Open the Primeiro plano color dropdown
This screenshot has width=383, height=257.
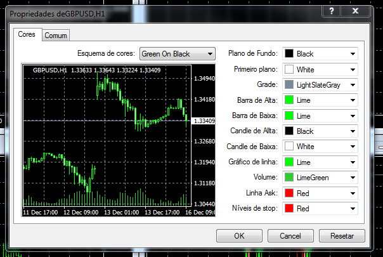tap(320, 70)
